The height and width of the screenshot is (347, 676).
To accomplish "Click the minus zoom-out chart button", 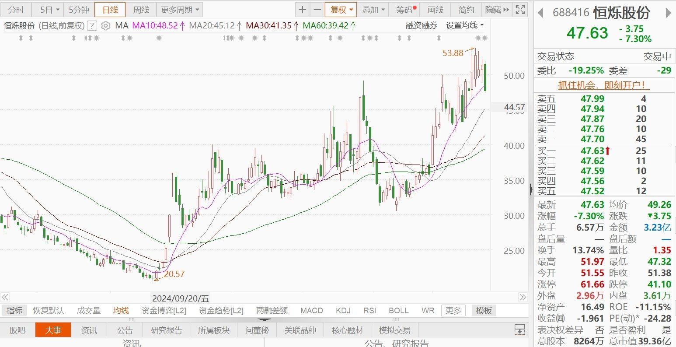I will tap(317, 10).
